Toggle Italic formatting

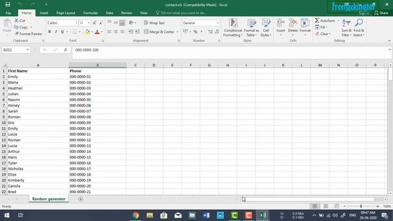pyautogui.click(x=56, y=32)
